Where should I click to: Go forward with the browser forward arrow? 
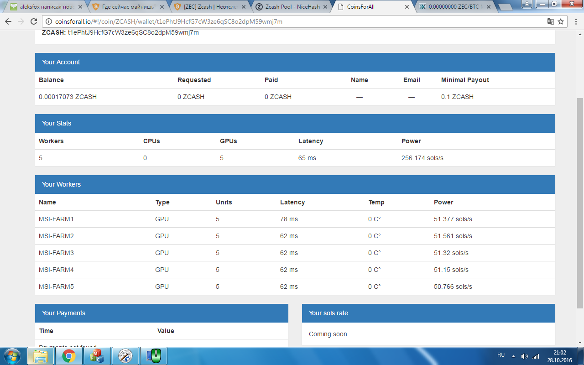21,21
